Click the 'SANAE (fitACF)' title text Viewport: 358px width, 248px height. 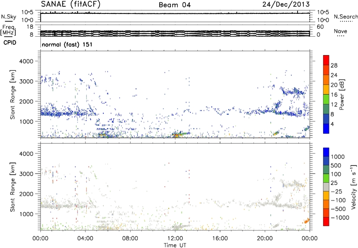pyautogui.click(x=71, y=4)
